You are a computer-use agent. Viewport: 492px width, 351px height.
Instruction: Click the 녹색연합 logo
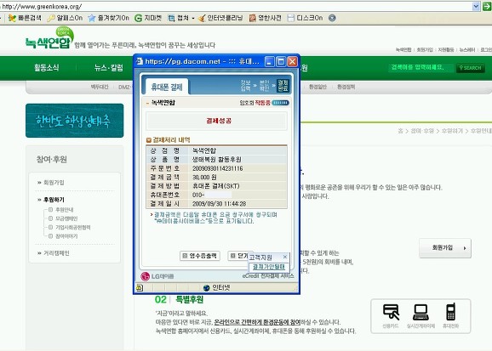[49, 38]
